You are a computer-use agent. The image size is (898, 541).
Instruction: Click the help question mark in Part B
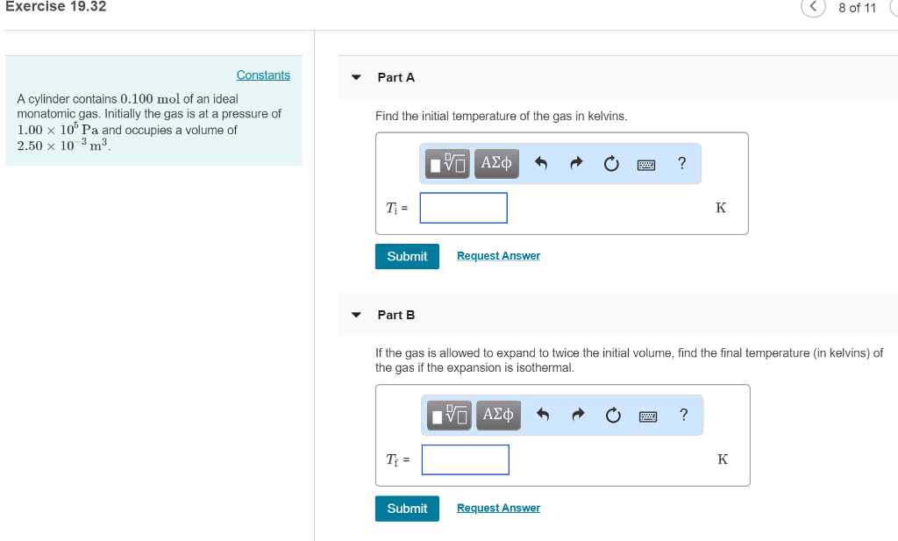click(683, 415)
